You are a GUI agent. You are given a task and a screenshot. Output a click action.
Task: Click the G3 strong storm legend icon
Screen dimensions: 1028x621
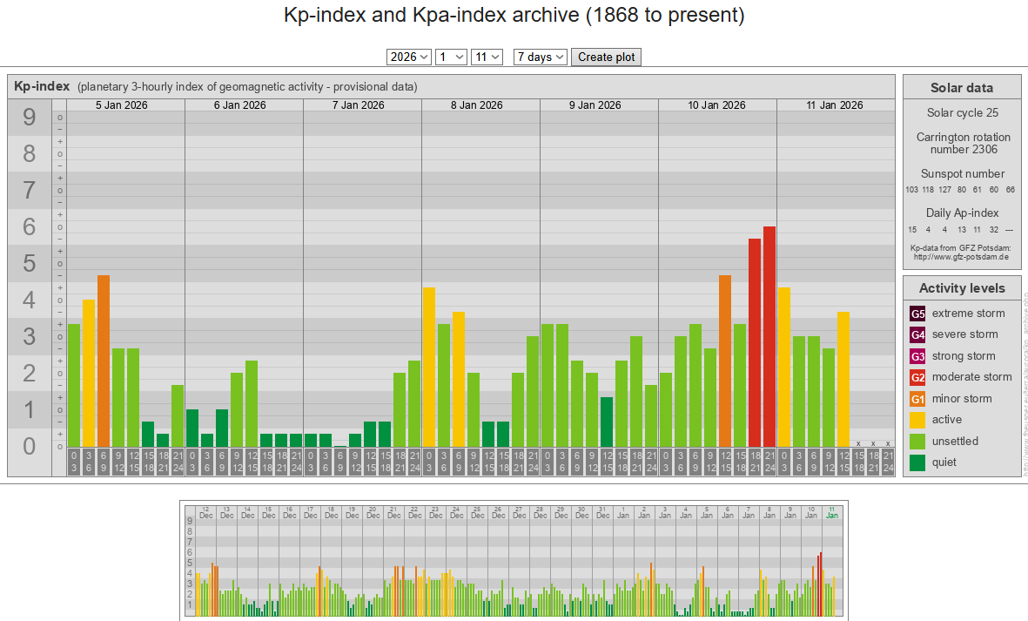tap(918, 356)
